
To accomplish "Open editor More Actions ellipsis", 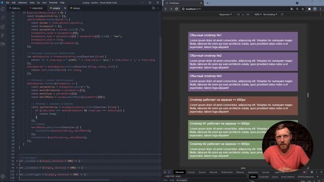I will click(x=158, y=8).
